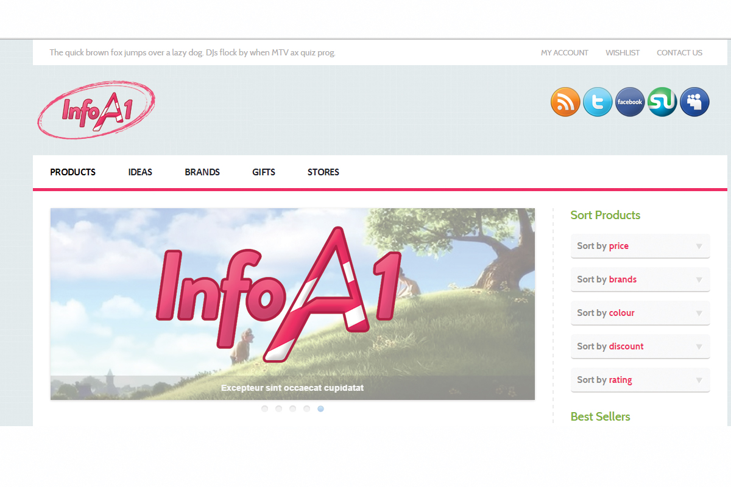
Task: Open the MySpace social icon
Action: [x=694, y=102]
